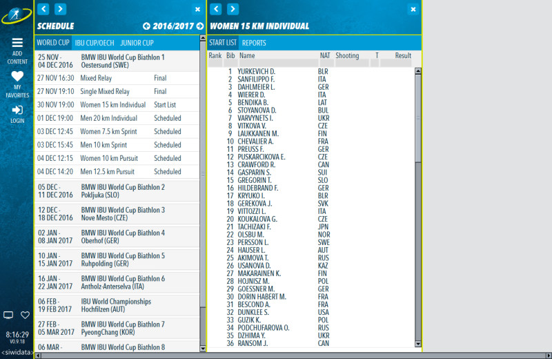Toggle the small heart icon above the clock
Screen dimensions: 552x359
[26, 315]
